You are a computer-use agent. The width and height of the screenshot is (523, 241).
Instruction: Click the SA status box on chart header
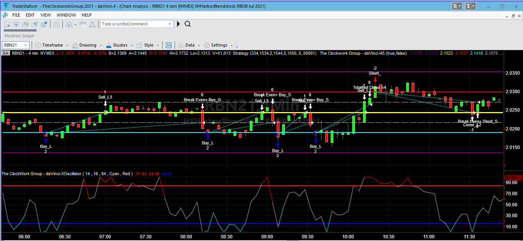pyautogui.click(x=5, y=53)
